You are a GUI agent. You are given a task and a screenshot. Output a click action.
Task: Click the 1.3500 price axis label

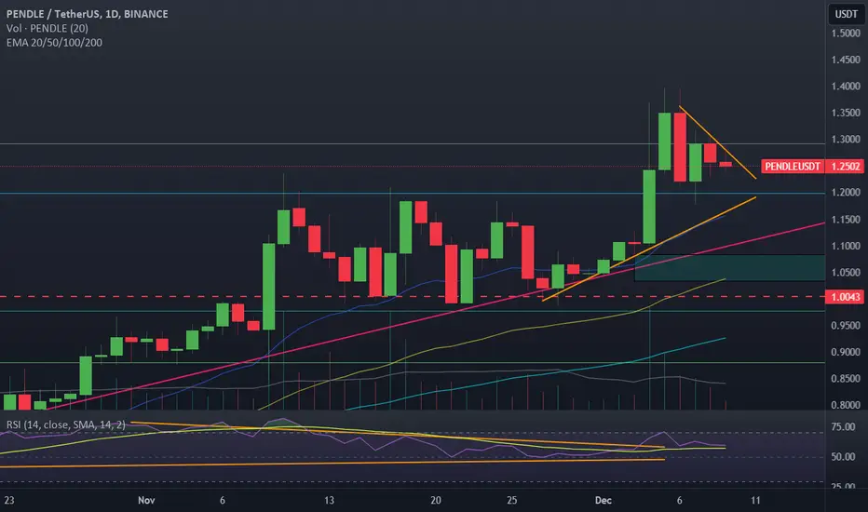pos(846,113)
